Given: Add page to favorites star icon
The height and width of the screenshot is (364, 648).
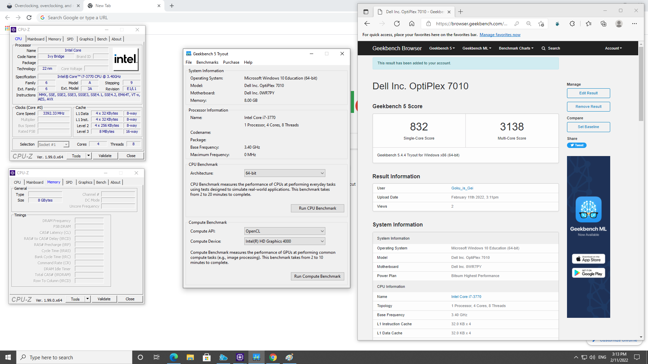Looking at the screenshot, I should (x=541, y=24).
